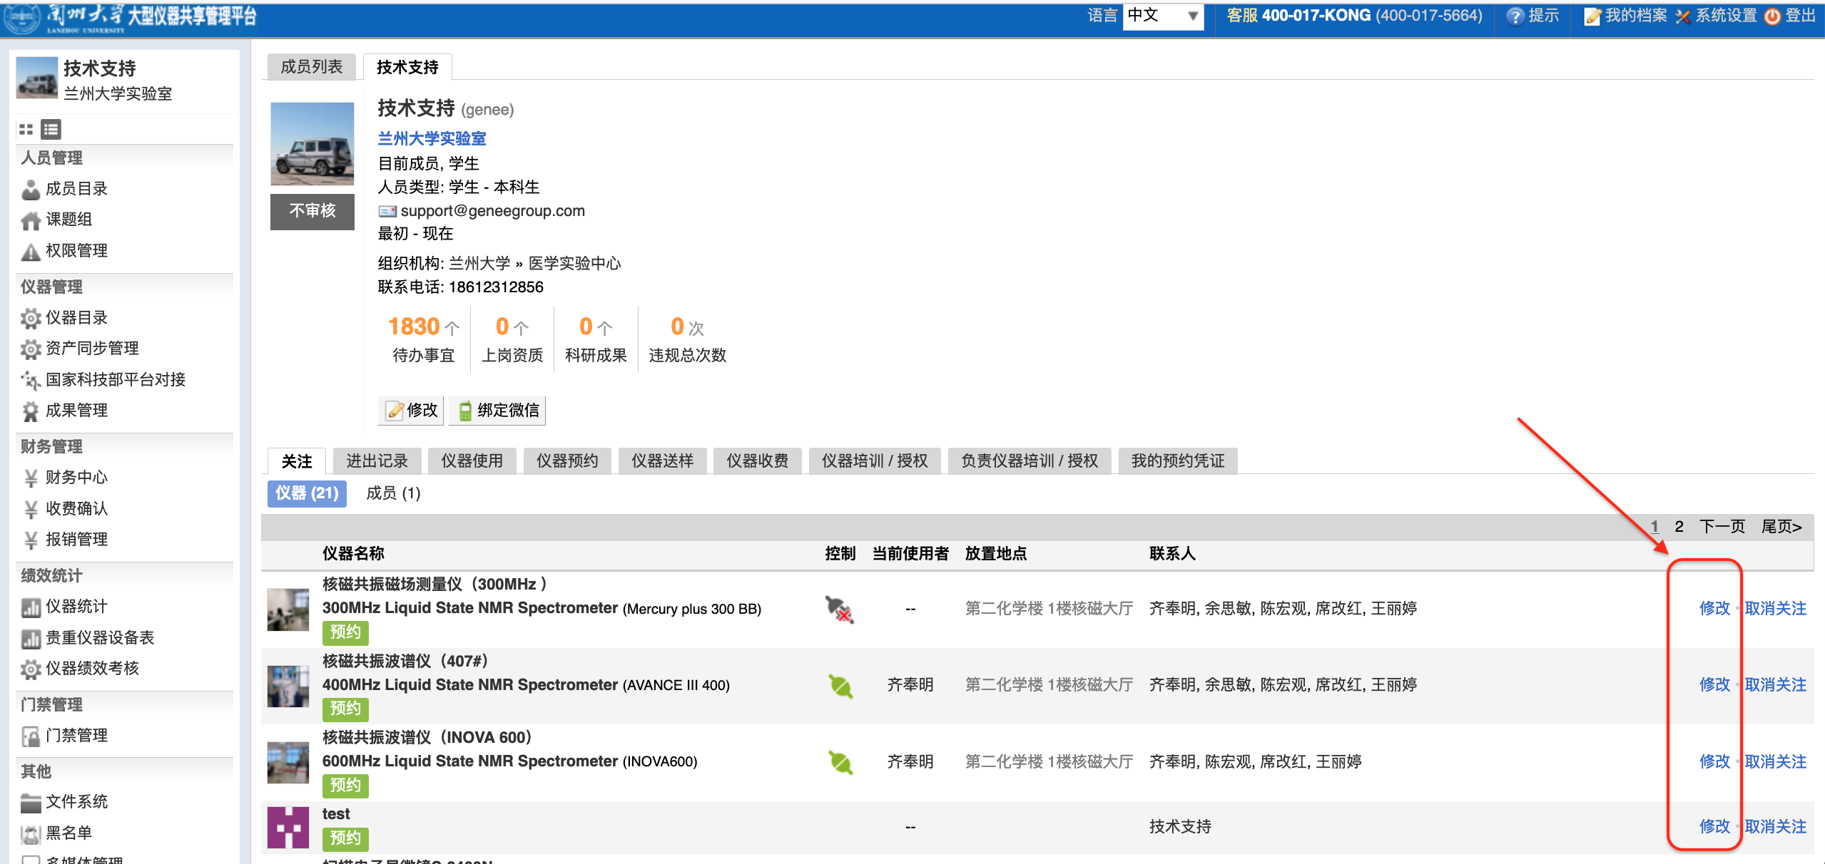Click the 不审核 button under avatar

point(312,211)
